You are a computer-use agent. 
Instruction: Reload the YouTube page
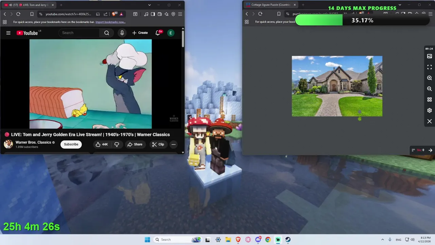point(18,14)
